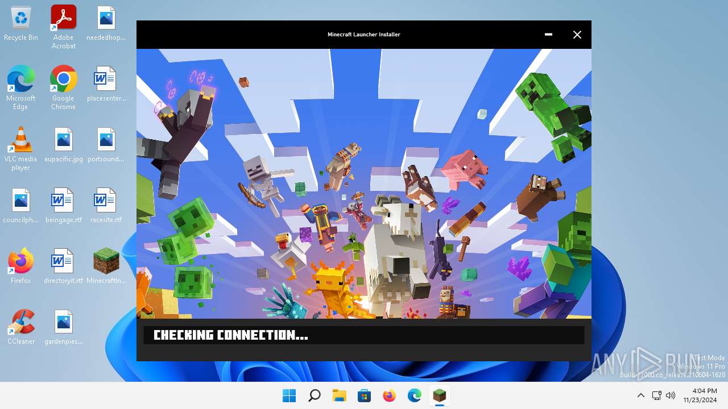Image resolution: width=728 pixels, height=409 pixels.
Task: Open the Google Chrome desktop shortcut
Action: pos(64,87)
